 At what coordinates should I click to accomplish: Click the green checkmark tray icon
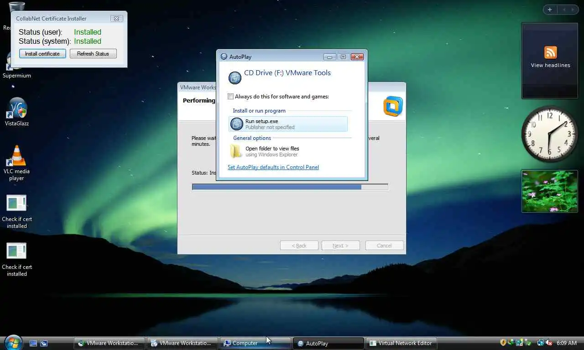(x=528, y=343)
